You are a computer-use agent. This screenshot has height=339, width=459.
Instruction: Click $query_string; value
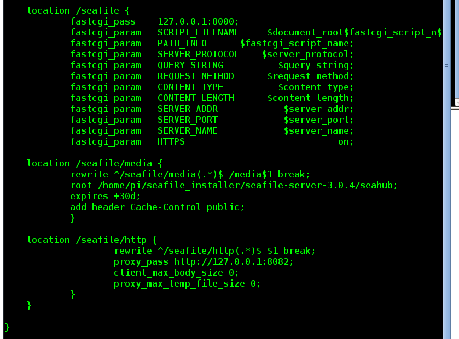316,66
